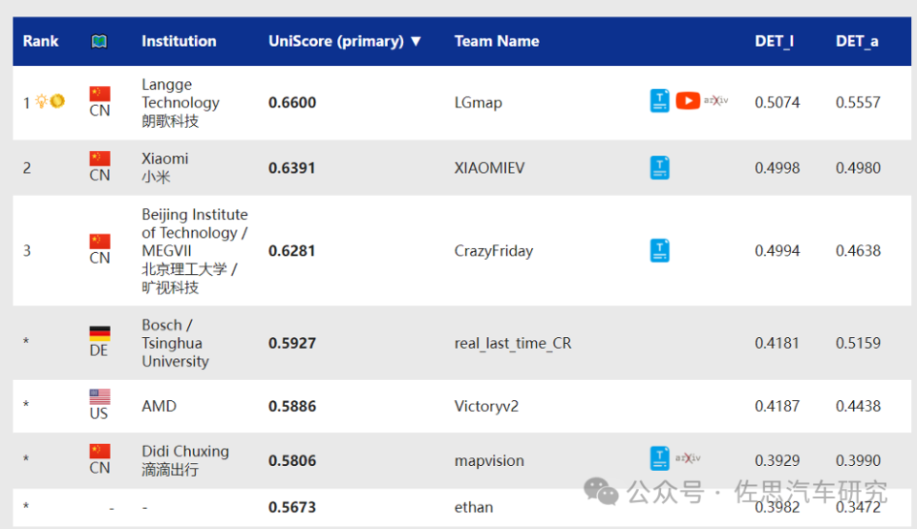This screenshot has height=529, width=917.
Task: Click China flag in Xiaomi row
Action: tap(99, 159)
